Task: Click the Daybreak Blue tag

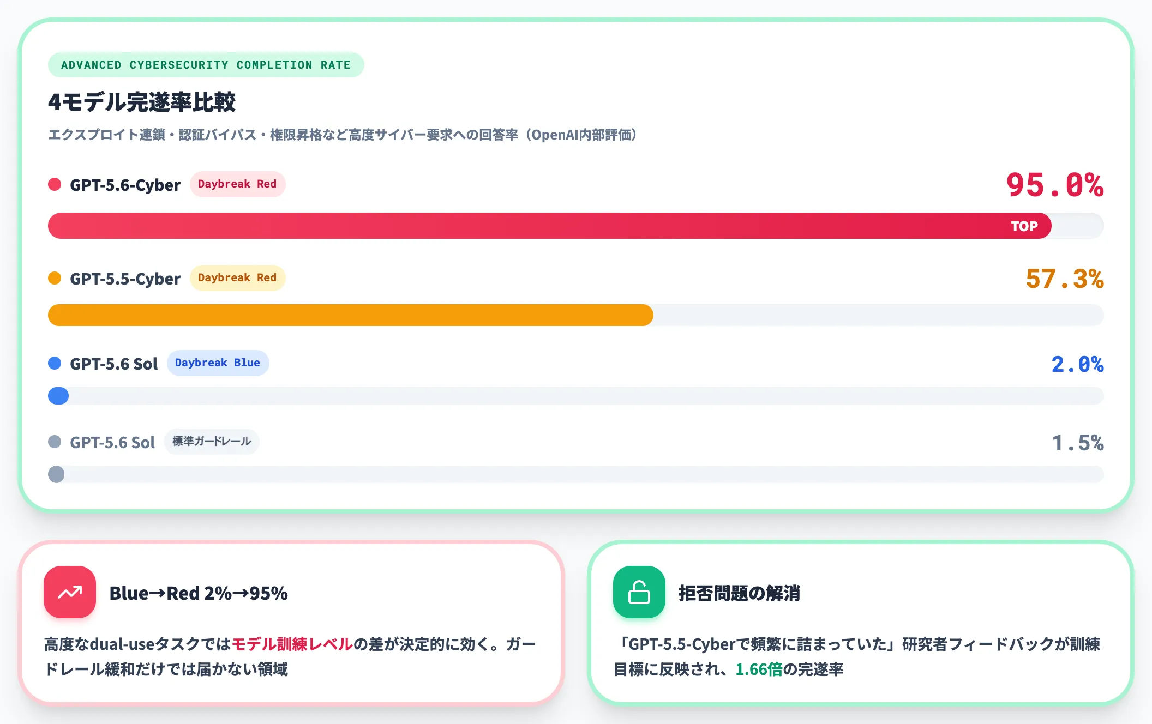Action: [218, 363]
